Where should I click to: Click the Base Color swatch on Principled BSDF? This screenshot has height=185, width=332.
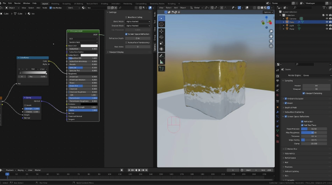click(89, 46)
